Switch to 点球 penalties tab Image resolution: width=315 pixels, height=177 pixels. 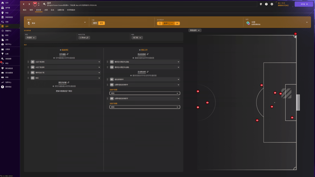[46, 10]
